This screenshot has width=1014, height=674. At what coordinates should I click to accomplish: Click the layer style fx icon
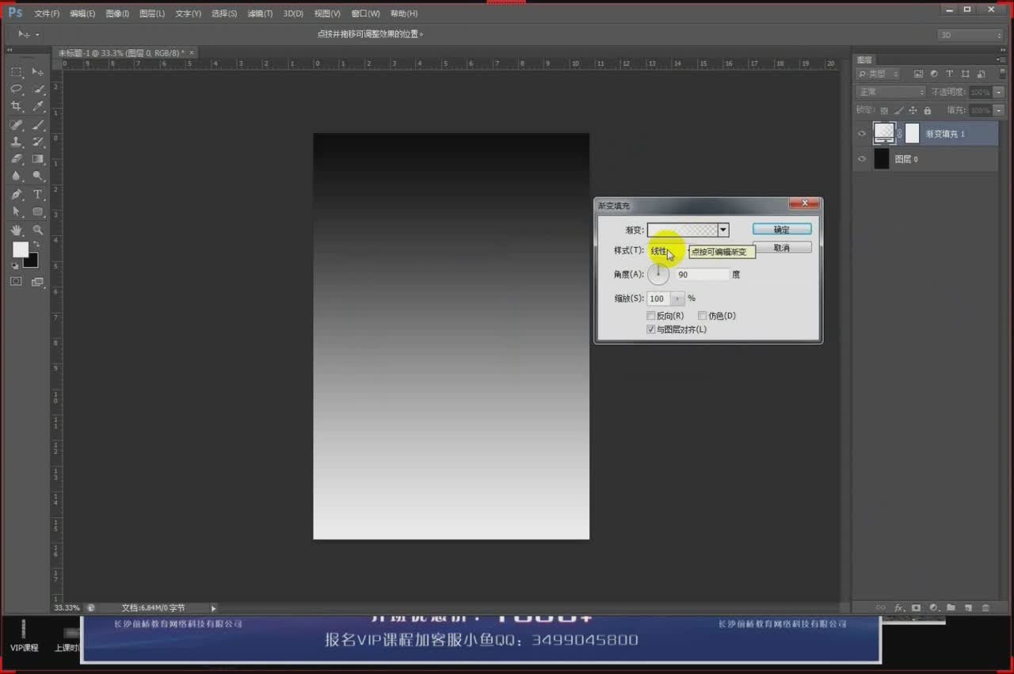coord(900,607)
